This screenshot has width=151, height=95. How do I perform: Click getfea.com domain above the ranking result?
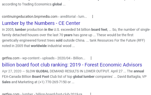[x=11, y=58]
